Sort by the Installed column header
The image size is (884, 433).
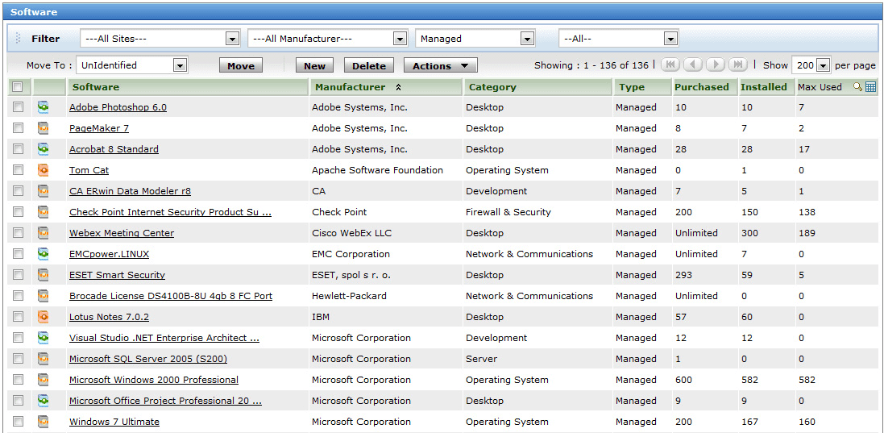(x=766, y=87)
